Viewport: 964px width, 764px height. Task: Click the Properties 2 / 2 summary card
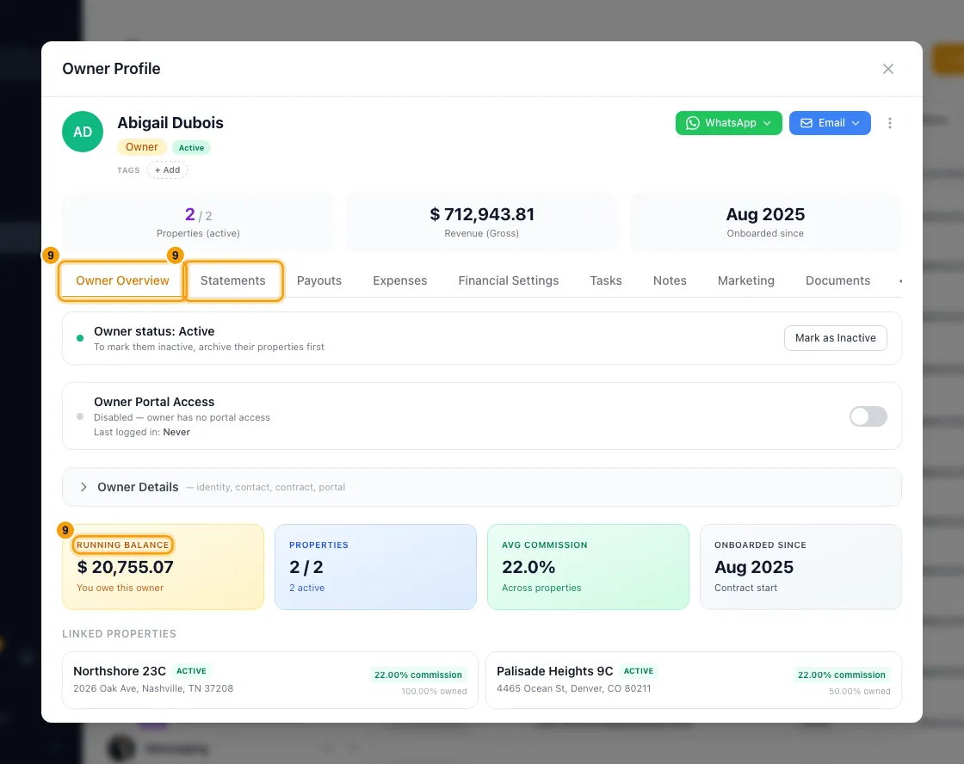click(x=375, y=567)
